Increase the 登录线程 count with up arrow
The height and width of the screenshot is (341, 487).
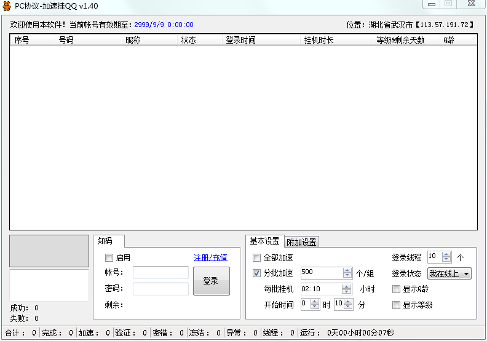(447, 254)
